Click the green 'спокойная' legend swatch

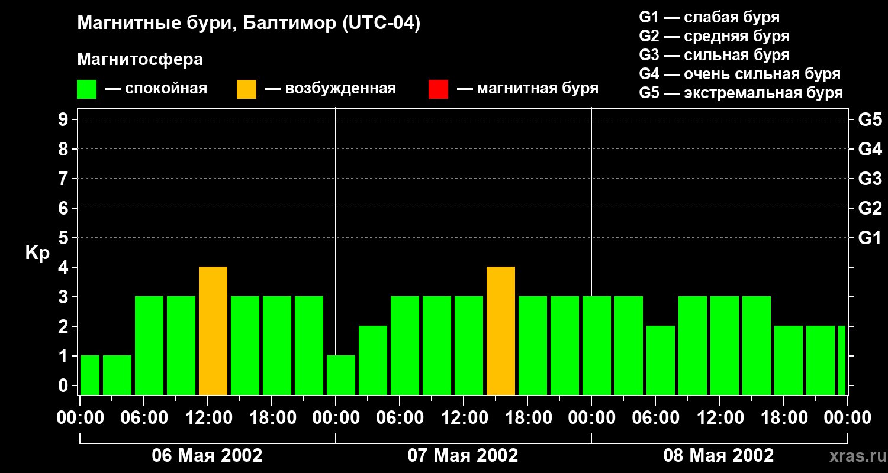pos(87,89)
